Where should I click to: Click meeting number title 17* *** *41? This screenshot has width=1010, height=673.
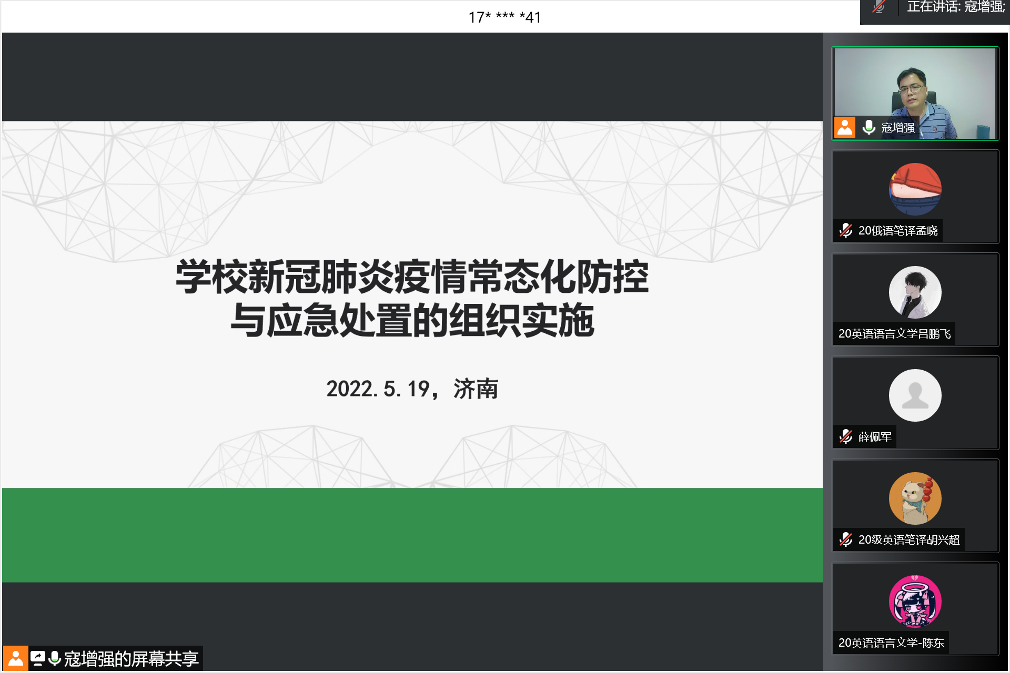[x=504, y=17]
